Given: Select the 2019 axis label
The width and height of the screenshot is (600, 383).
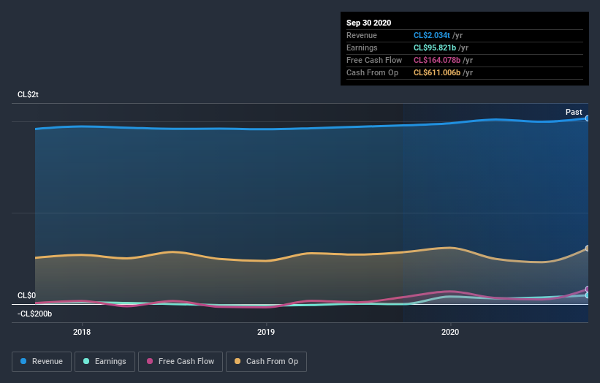Looking at the screenshot, I should [x=266, y=332].
